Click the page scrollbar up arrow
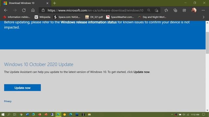This screenshot has width=209, height=117. pos(207,23)
